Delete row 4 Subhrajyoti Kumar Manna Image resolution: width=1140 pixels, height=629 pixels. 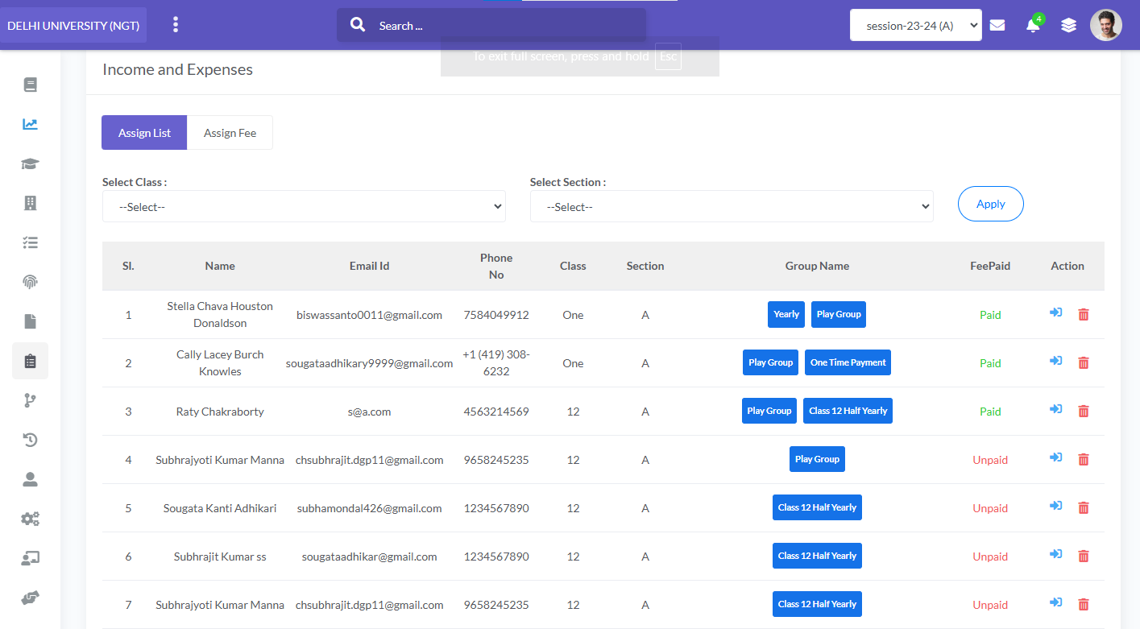point(1084,459)
